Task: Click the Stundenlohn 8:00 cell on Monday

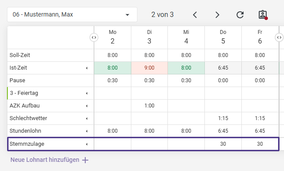Action: pos(113,131)
